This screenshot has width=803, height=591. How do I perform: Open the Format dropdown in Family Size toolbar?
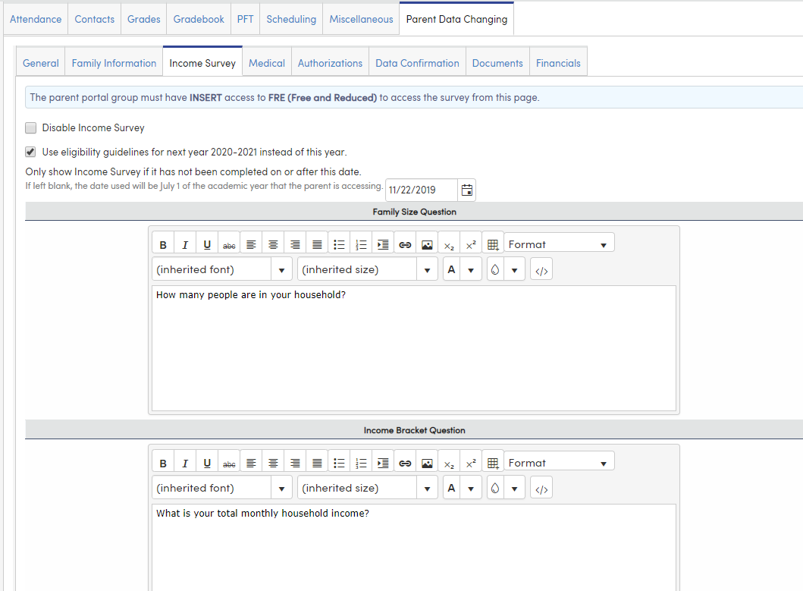click(559, 243)
